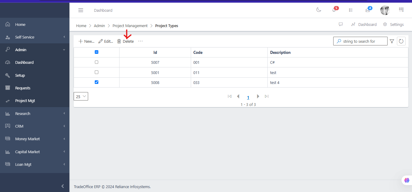Open the page size 25 dropdown
The image size is (412, 192).
click(x=81, y=96)
